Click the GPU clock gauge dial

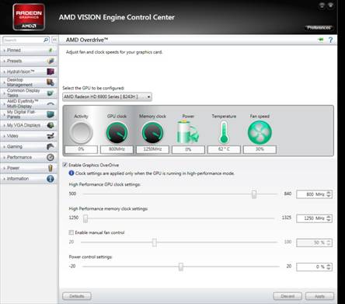(117, 132)
